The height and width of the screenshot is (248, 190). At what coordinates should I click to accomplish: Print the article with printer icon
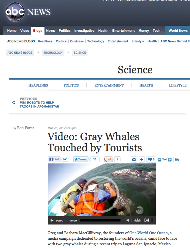pyautogui.click(x=177, y=160)
